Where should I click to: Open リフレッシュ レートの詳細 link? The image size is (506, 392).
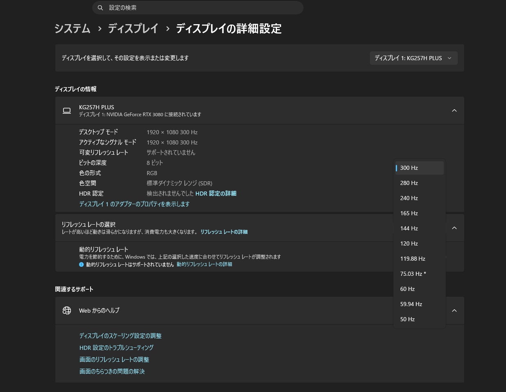pyautogui.click(x=224, y=232)
